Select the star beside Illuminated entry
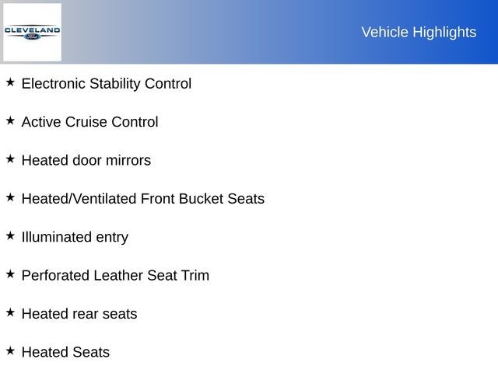The width and height of the screenshot is (498, 373). 10,235
